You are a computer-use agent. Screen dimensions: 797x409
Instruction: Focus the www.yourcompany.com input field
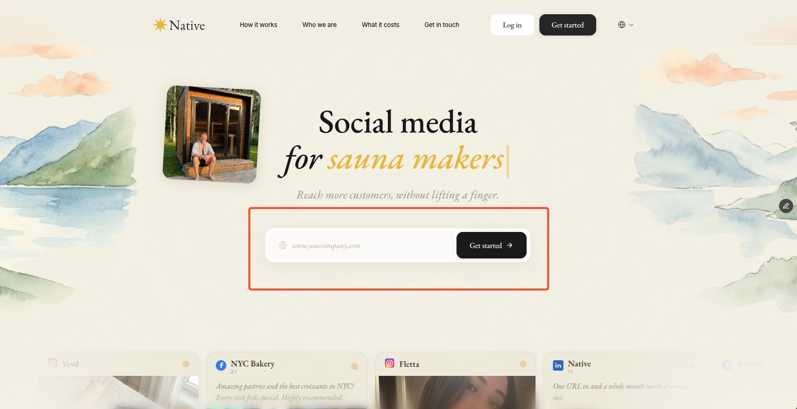(361, 245)
